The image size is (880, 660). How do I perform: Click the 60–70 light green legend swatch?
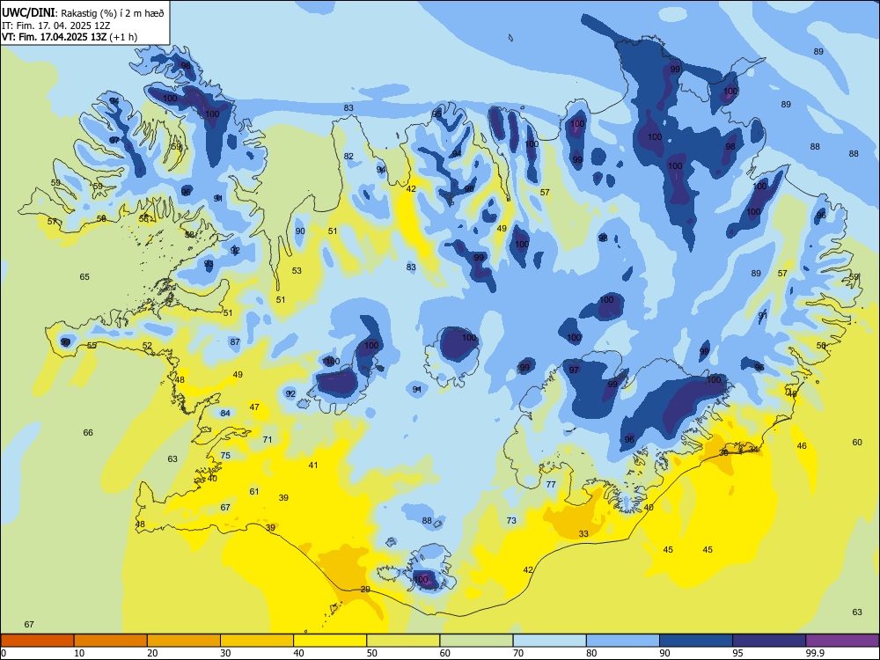pos(476,641)
